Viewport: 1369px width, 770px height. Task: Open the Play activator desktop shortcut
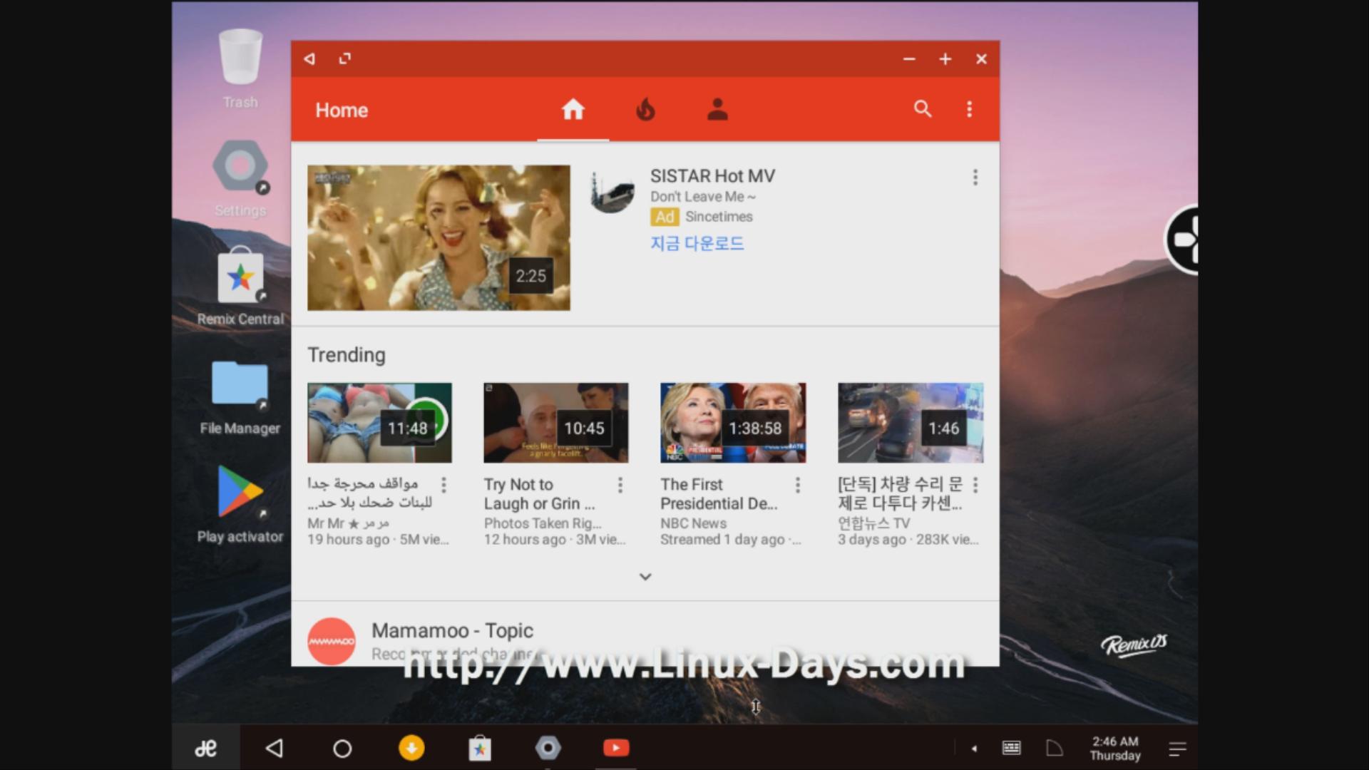pyautogui.click(x=240, y=504)
